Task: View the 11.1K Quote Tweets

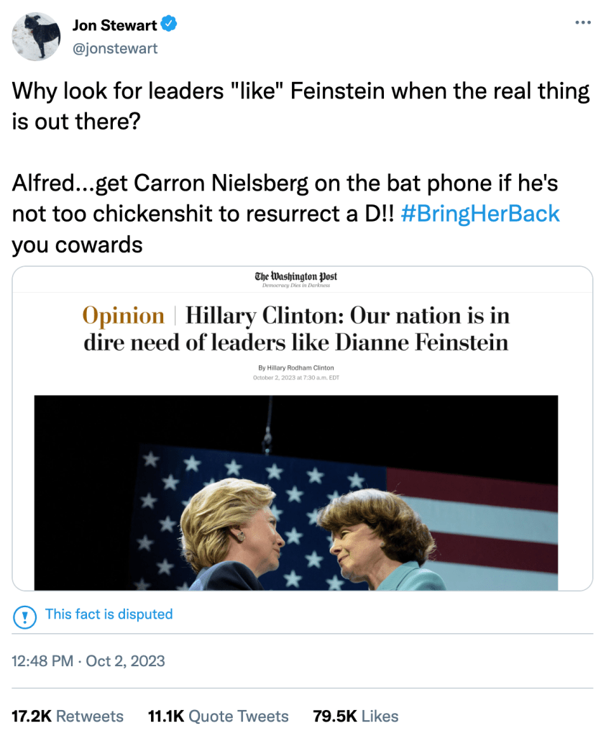Action: coord(218,716)
